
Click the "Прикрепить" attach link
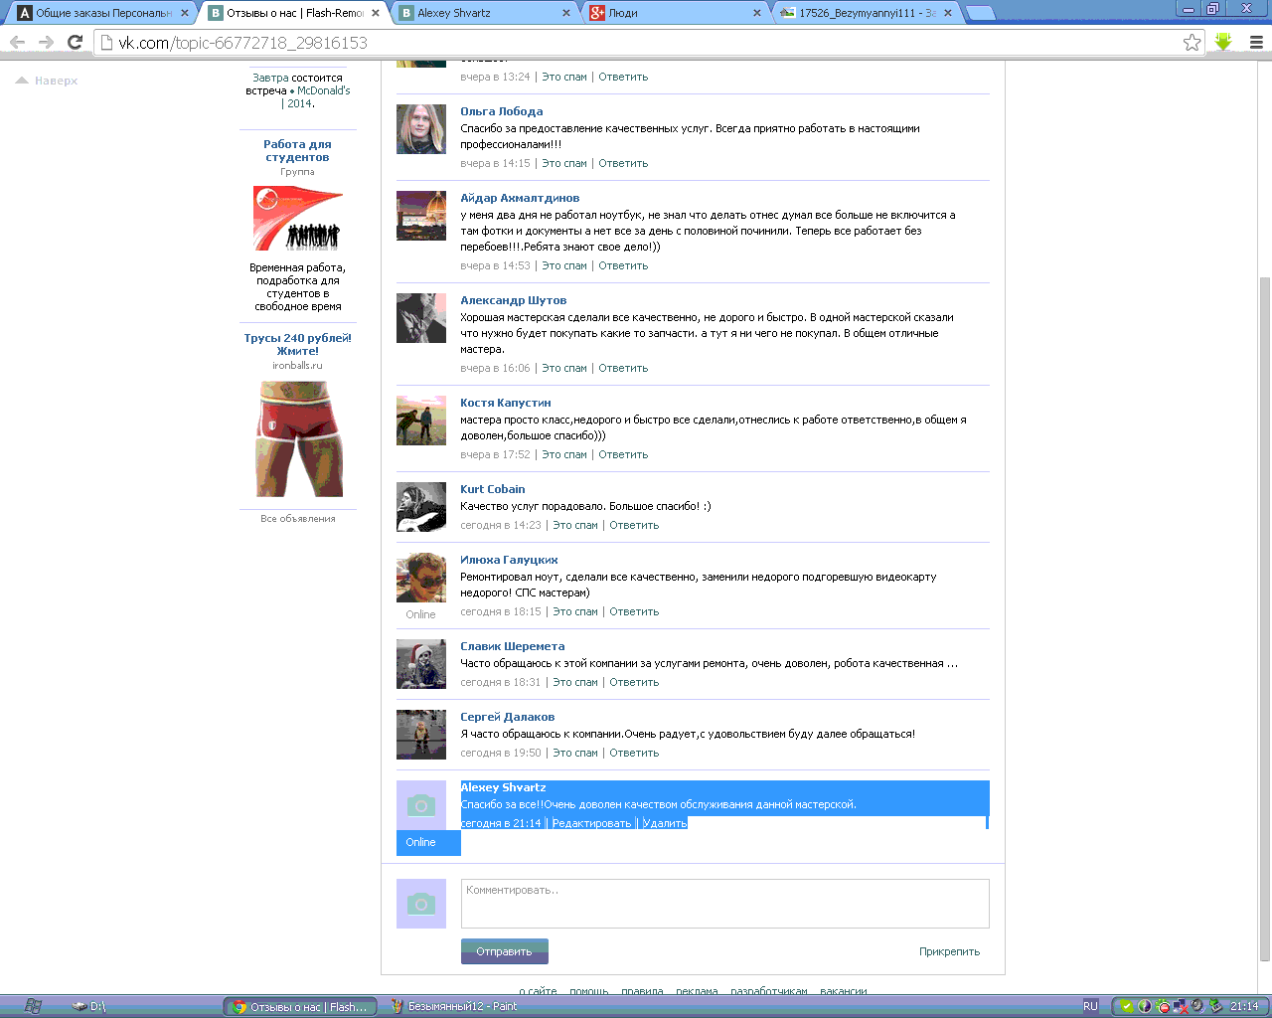[x=949, y=951]
